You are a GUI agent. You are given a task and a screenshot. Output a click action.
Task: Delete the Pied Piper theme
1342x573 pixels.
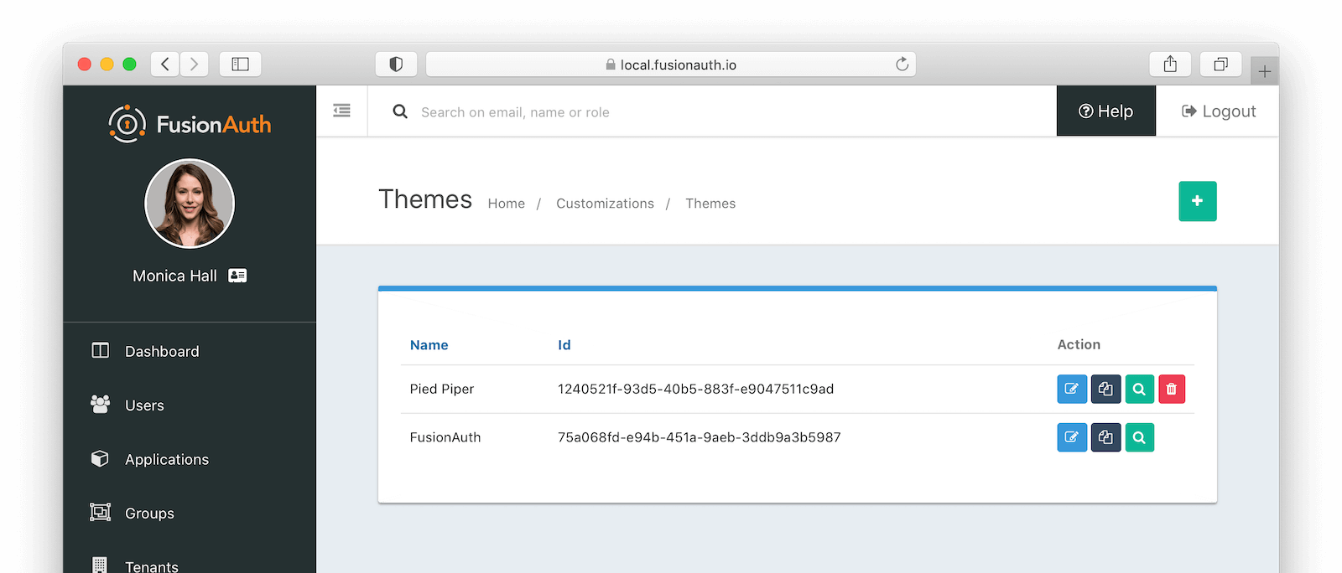(1172, 389)
